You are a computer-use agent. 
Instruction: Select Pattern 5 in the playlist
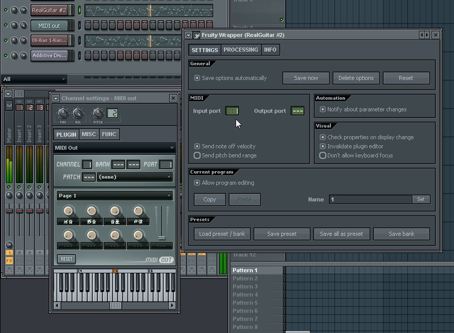pyautogui.click(x=257, y=303)
